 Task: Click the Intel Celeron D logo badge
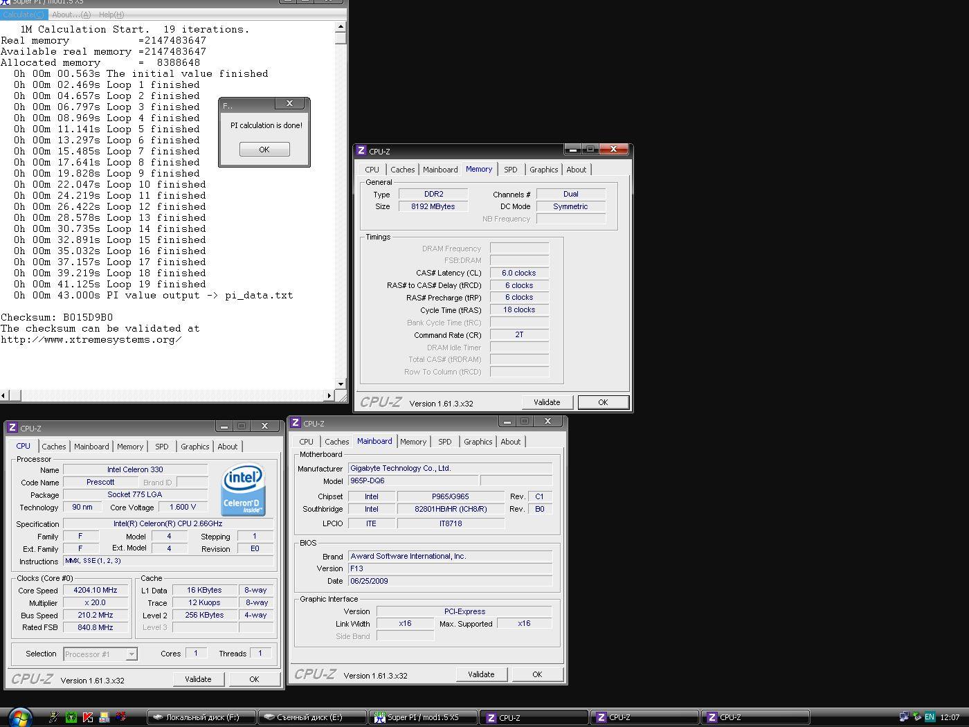243,489
